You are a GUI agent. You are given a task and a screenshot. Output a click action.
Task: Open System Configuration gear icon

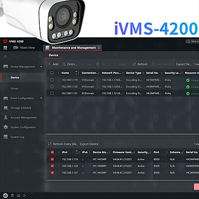point(5,127)
